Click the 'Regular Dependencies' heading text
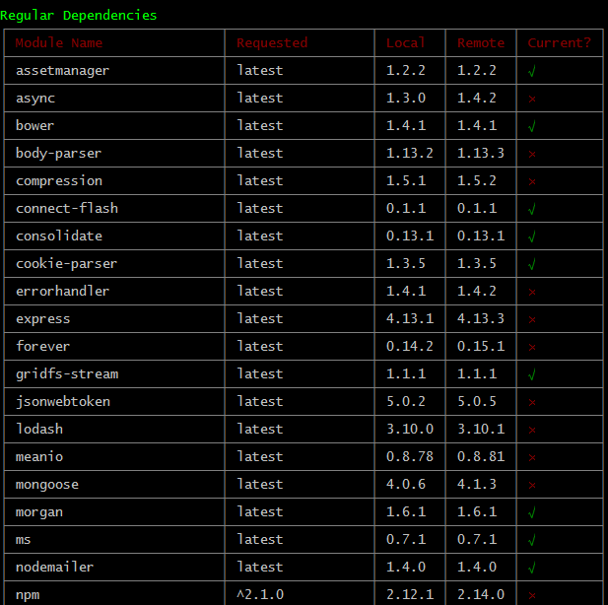608x605 pixels. tap(78, 16)
